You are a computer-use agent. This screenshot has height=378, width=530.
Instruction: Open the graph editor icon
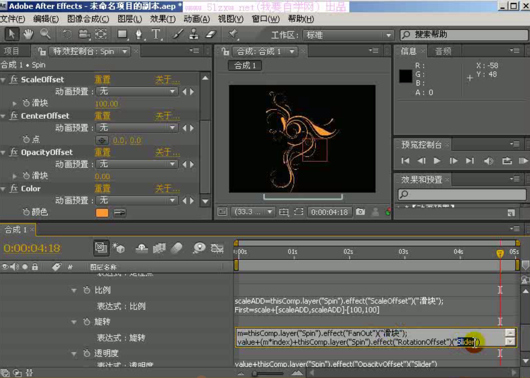(217, 249)
